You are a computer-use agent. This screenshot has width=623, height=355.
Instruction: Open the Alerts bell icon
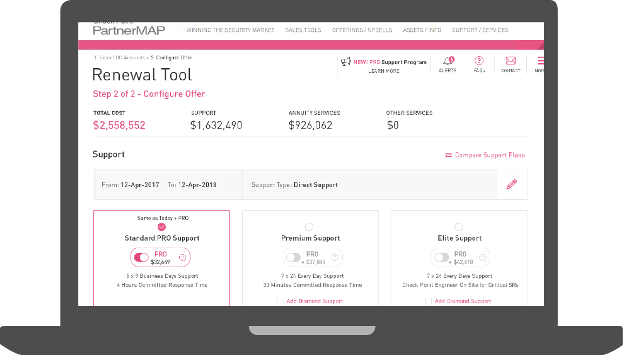click(x=448, y=61)
